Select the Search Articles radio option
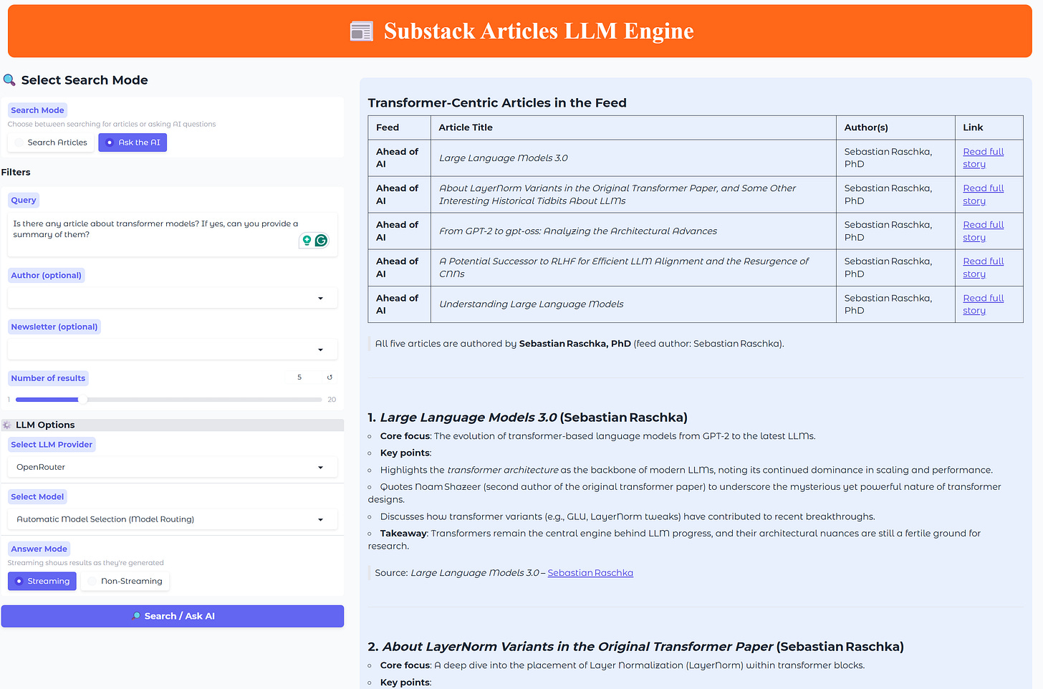The height and width of the screenshot is (689, 1043). pos(51,143)
